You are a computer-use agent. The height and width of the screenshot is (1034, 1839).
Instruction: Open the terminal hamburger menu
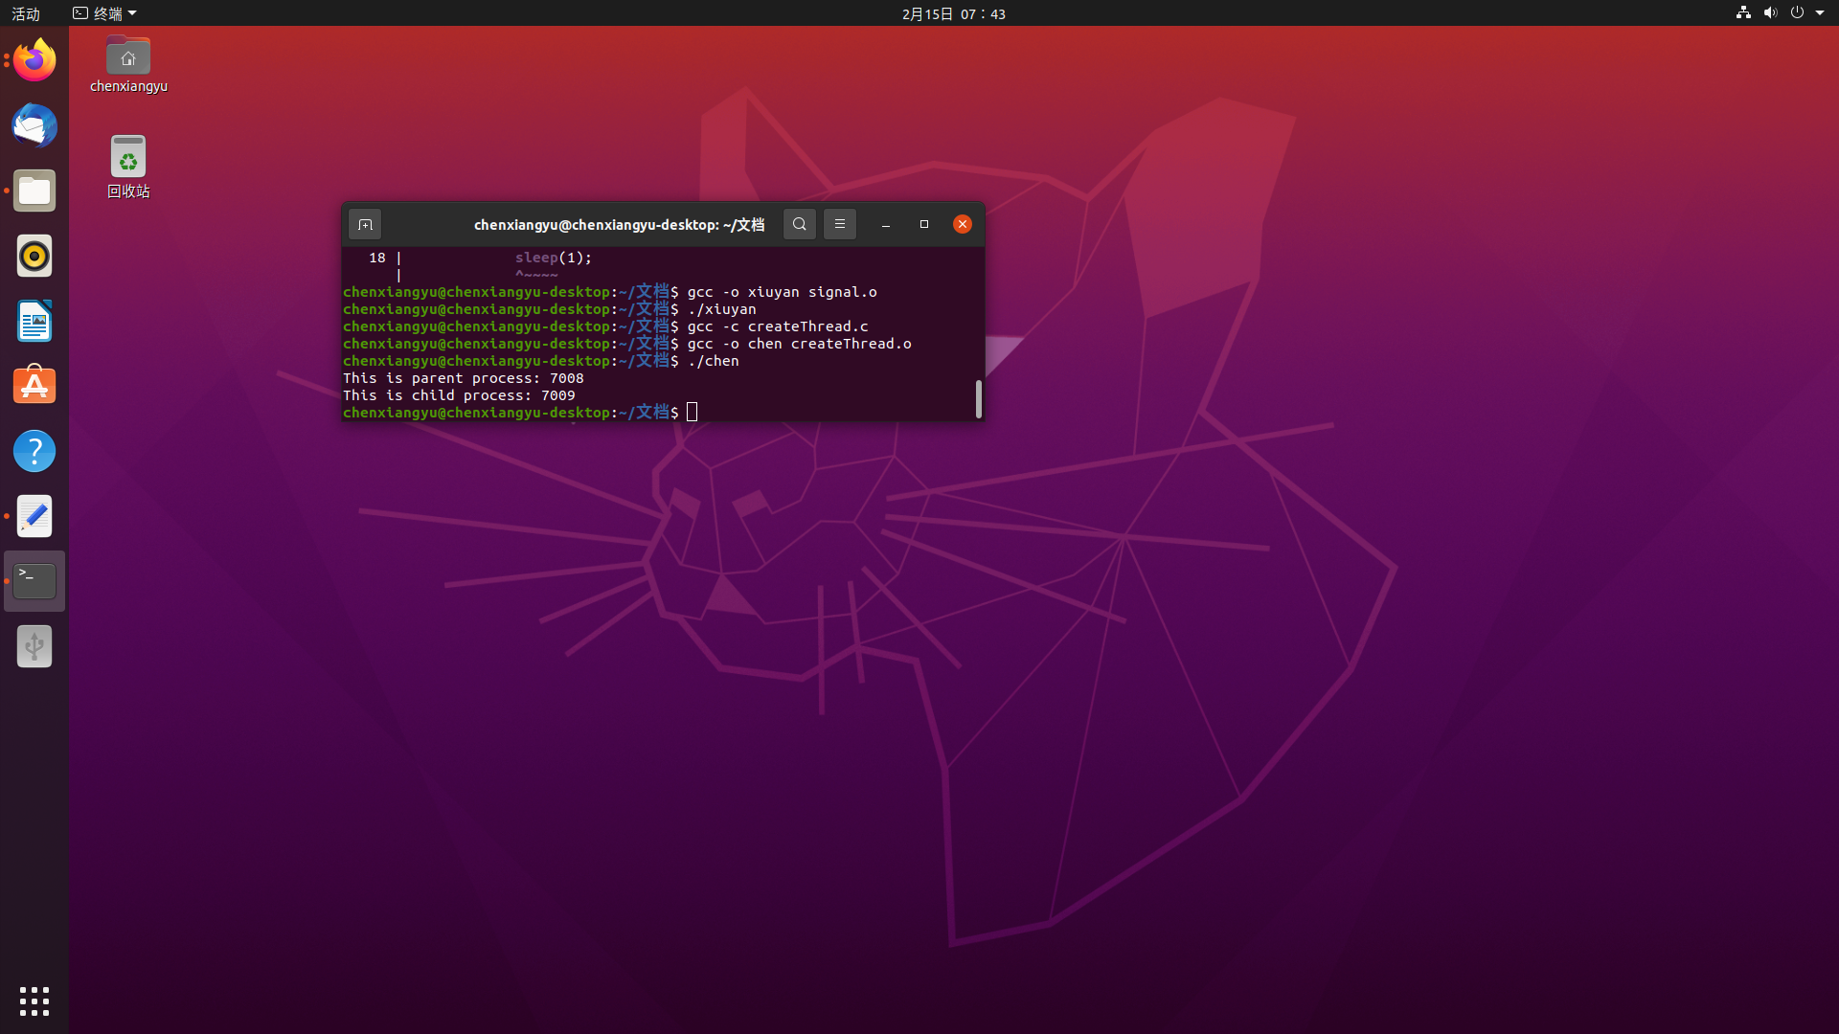tap(840, 224)
